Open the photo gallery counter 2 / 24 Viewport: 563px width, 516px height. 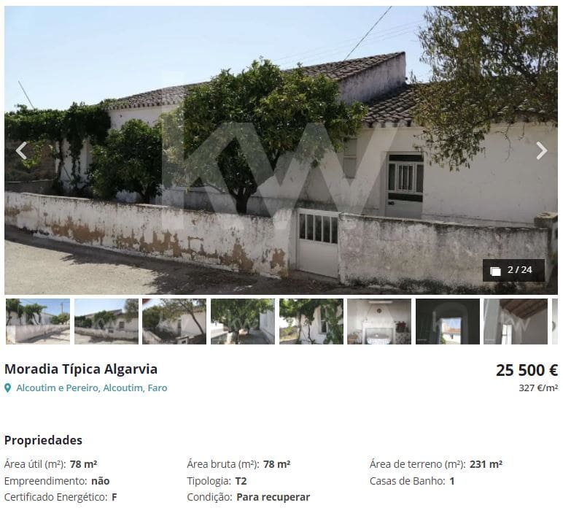513,270
